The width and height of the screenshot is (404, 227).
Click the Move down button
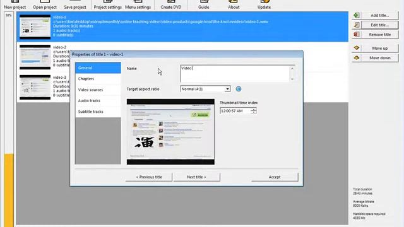coord(380,58)
